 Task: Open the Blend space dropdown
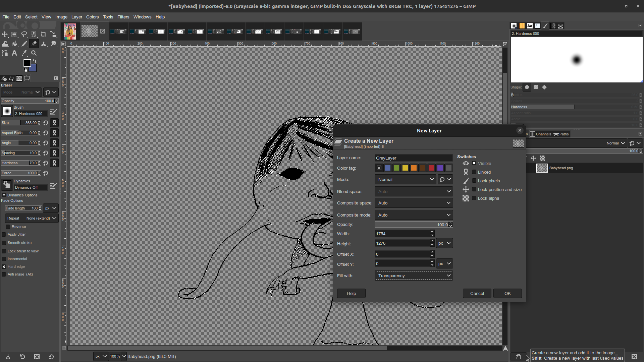pos(414,191)
